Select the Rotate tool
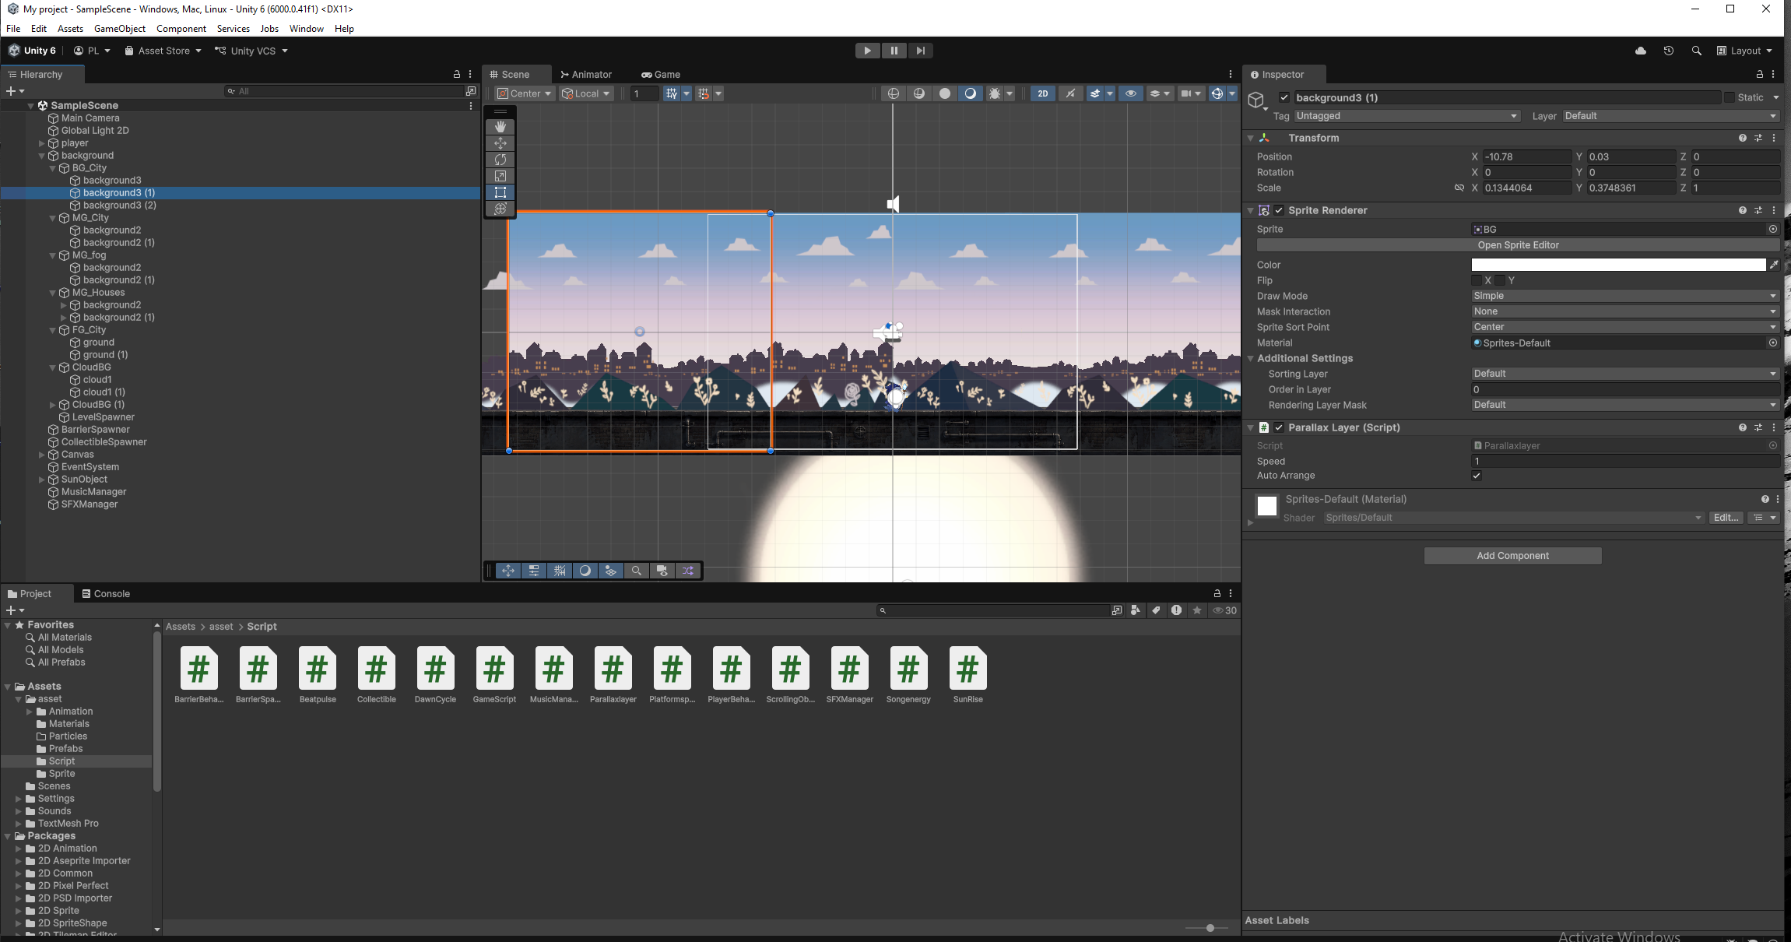 [x=500, y=160]
